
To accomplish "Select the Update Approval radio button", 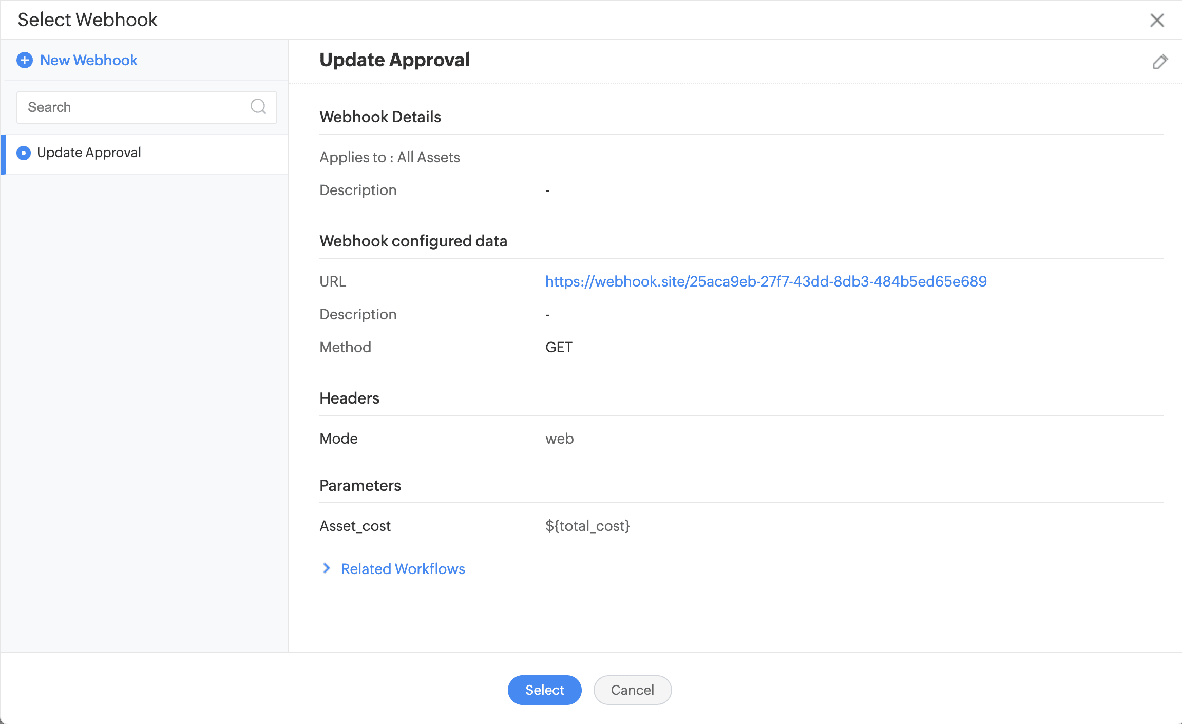I will click(x=24, y=153).
